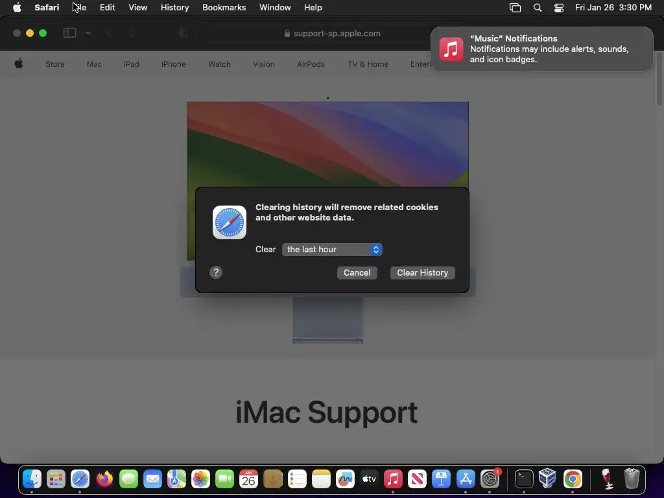Screen dimensions: 664x498
Task: Open App Store from the Dock
Action: pos(466,479)
